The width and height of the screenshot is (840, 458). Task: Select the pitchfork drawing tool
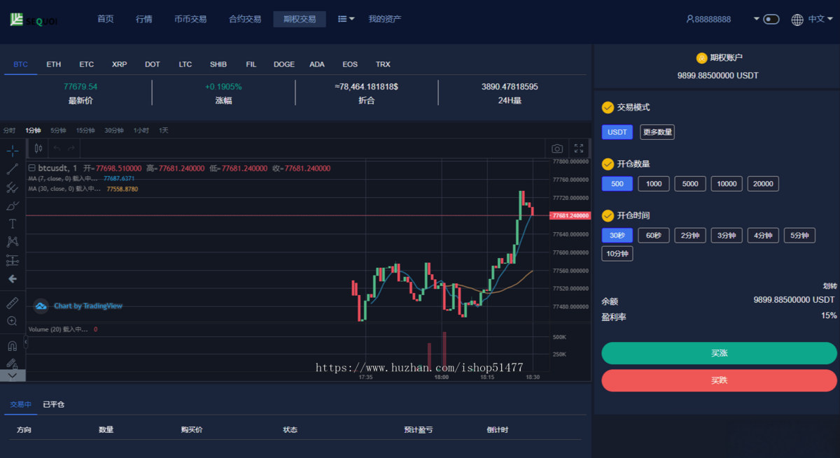(x=13, y=187)
